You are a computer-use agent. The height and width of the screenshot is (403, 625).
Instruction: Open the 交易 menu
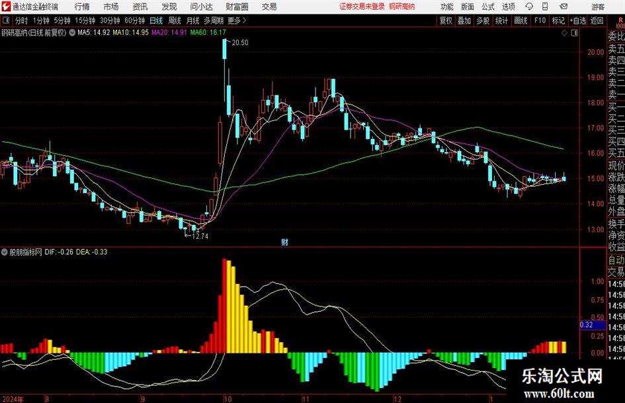[x=269, y=7]
